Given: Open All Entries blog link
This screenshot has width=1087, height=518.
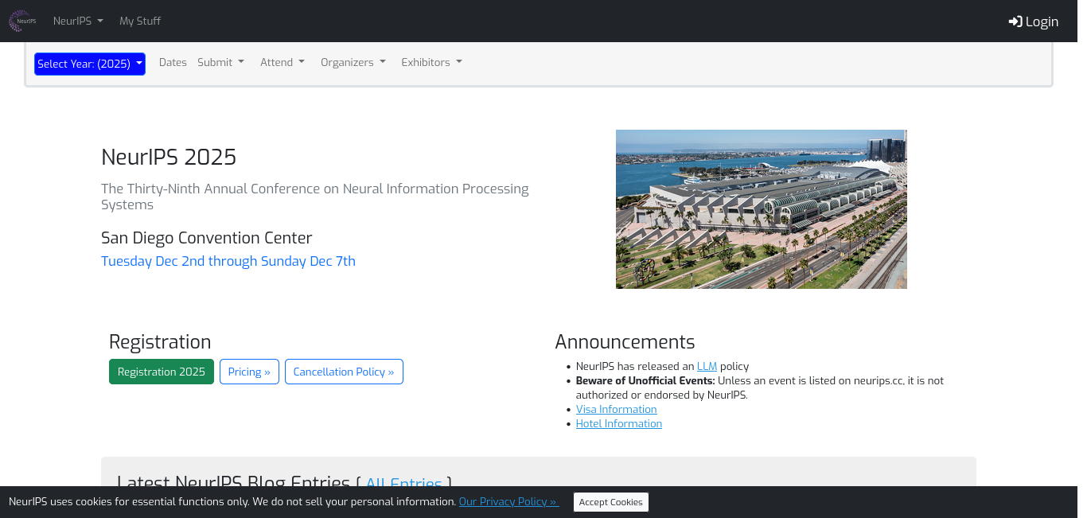Looking at the screenshot, I should tap(403, 484).
